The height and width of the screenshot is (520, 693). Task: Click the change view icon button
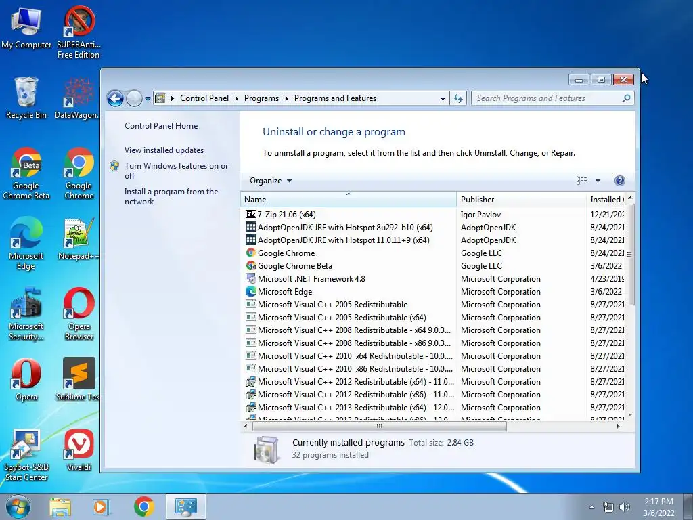pyautogui.click(x=582, y=180)
